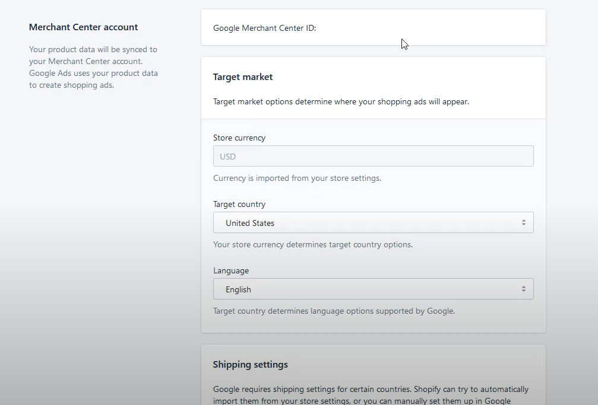Open the Target country dropdown
Image resolution: width=598 pixels, height=405 pixels.
pos(373,223)
